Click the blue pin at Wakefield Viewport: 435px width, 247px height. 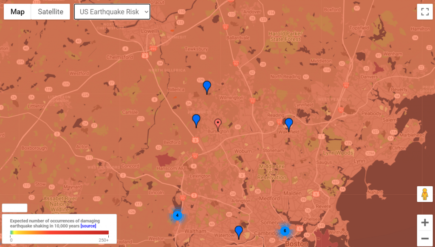[x=289, y=124]
